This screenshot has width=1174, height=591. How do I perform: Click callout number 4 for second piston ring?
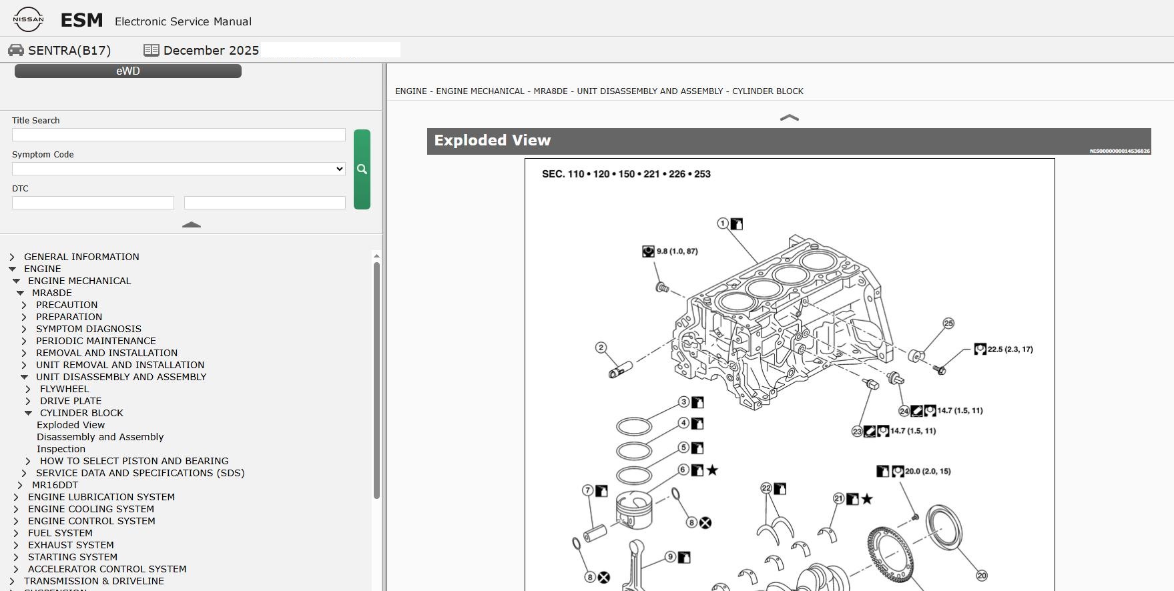683,423
